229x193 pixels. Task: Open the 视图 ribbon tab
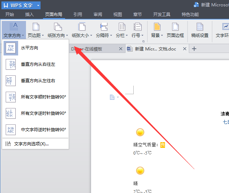118,15
